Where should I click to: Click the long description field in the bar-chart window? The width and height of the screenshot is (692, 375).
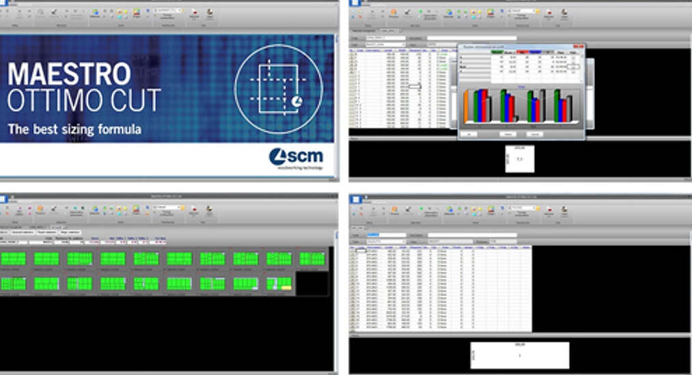tap(471, 38)
